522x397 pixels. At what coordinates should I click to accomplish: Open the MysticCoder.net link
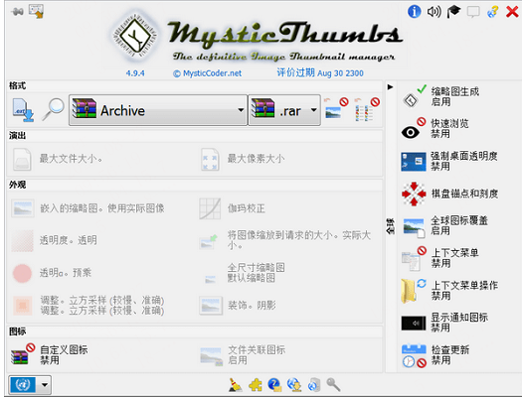207,73
